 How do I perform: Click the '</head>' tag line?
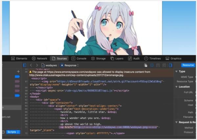pyautogui.click(x=35, y=94)
